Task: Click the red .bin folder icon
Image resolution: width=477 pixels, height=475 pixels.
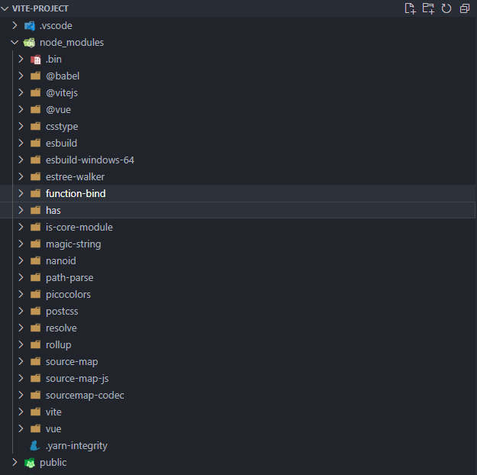Action: (36, 60)
